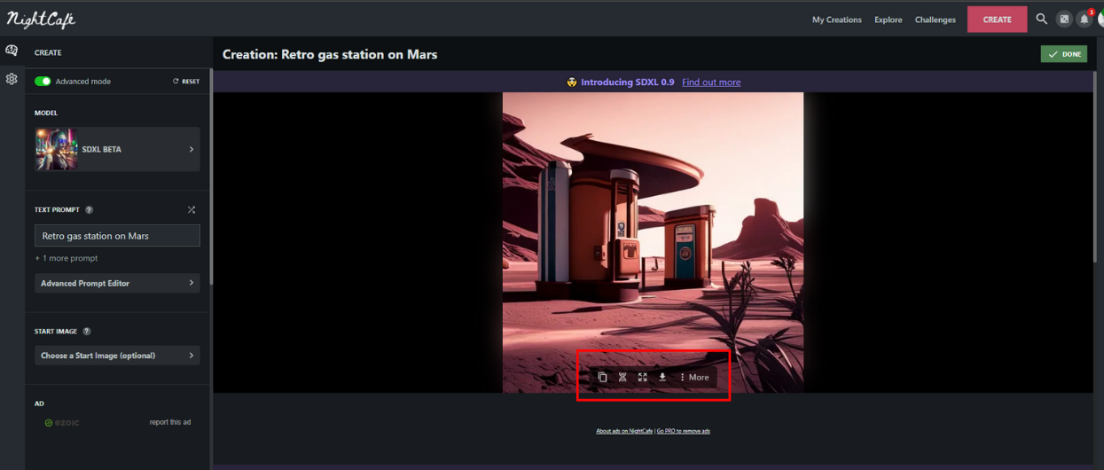
Task: Open the notifications bell
Action: (x=1084, y=20)
